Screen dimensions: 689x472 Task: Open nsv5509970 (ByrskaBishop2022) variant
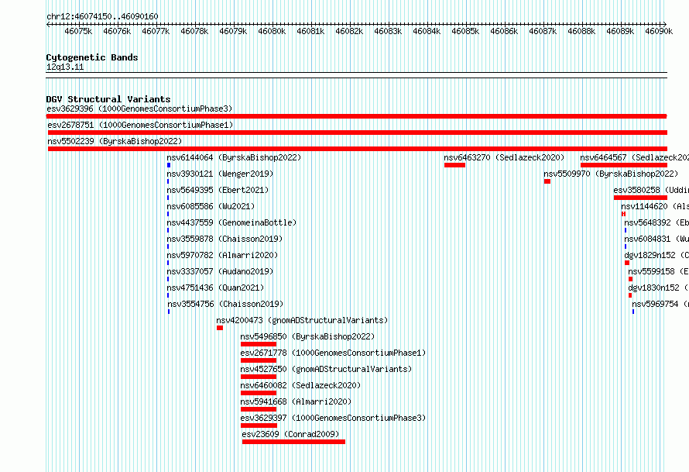pyautogui.click(x=611, y=174)
